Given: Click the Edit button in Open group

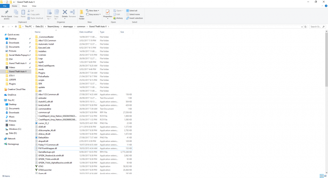Looking at the screenshot, I should (117, 14).
